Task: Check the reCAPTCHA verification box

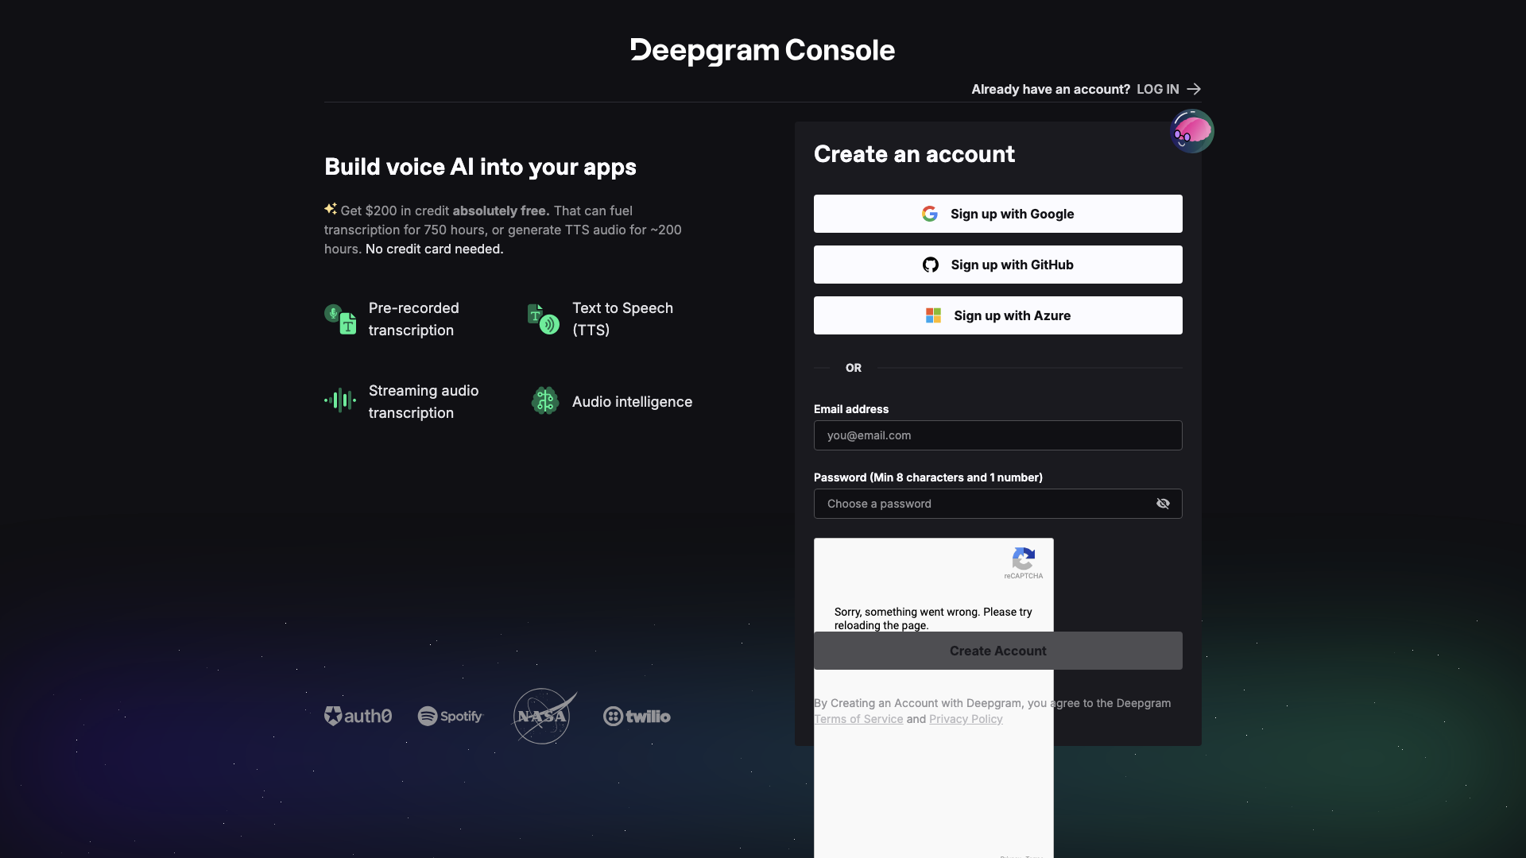Action: point(845,566)
